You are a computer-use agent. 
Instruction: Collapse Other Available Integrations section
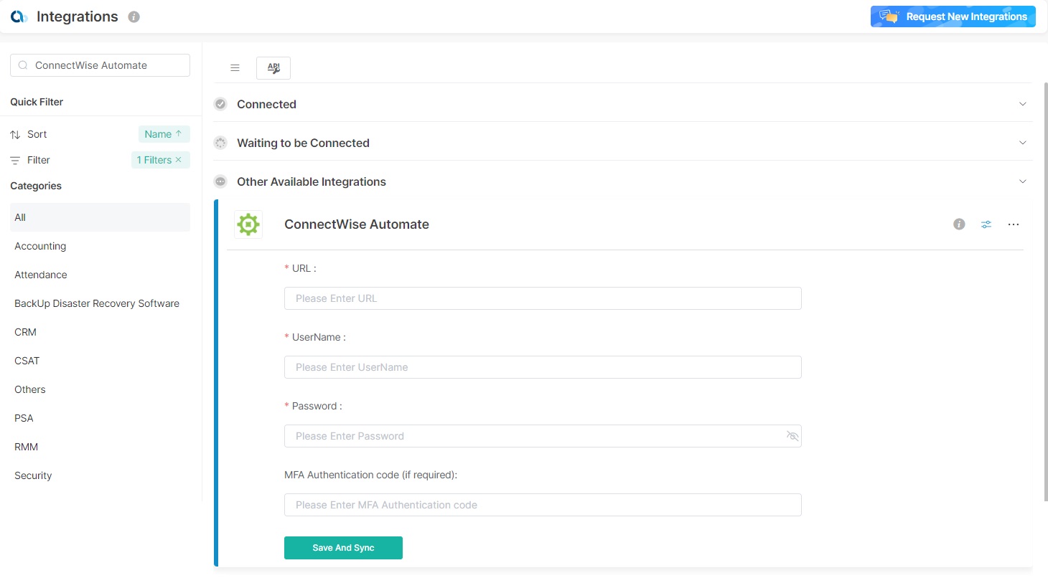coord(1023,181)
